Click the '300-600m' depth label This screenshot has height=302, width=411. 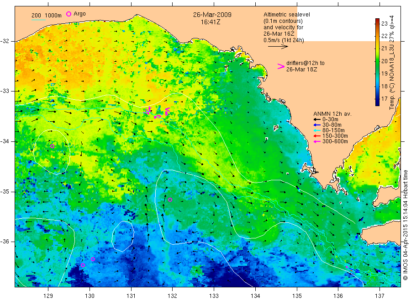[335, 141]
